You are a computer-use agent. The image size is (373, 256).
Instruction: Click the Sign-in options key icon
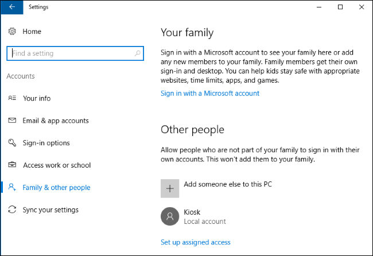click(x=12, y=142)
